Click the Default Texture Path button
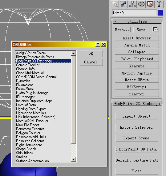 [137, 160]
